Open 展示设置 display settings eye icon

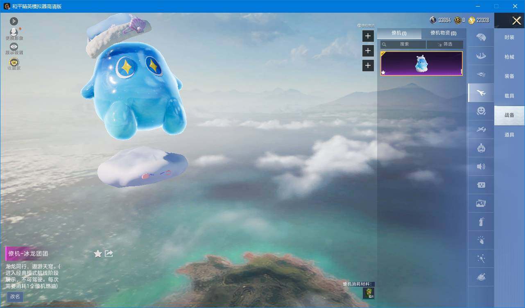[14, 49]
